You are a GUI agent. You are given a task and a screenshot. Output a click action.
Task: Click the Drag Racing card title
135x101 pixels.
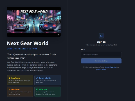[x=16, y=78]
